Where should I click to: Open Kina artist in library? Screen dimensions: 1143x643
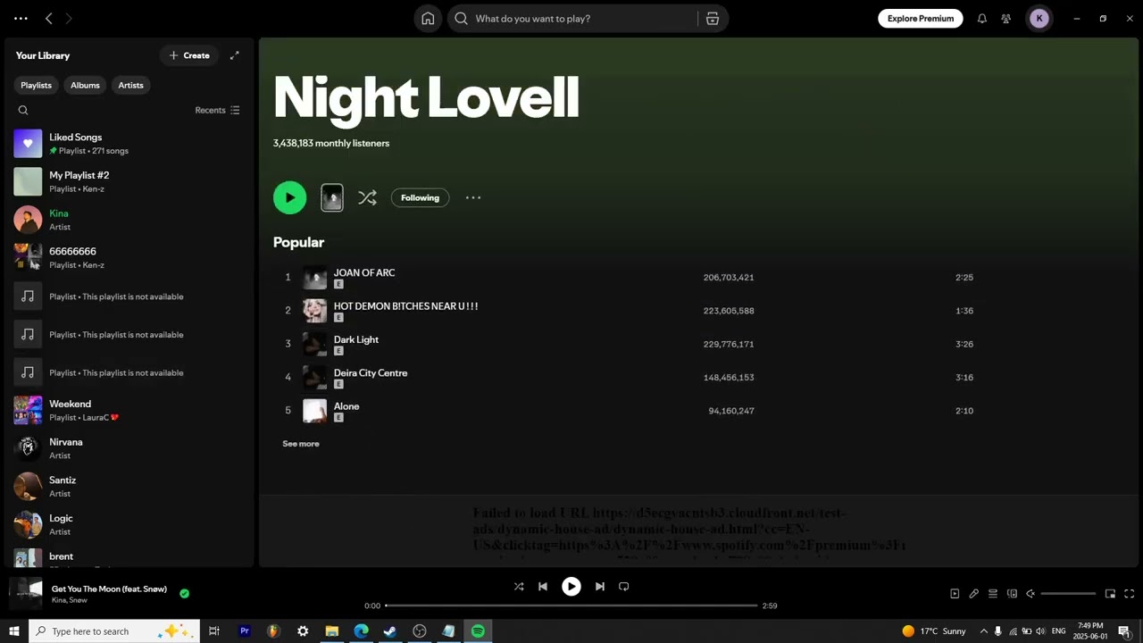pos(129,220)
